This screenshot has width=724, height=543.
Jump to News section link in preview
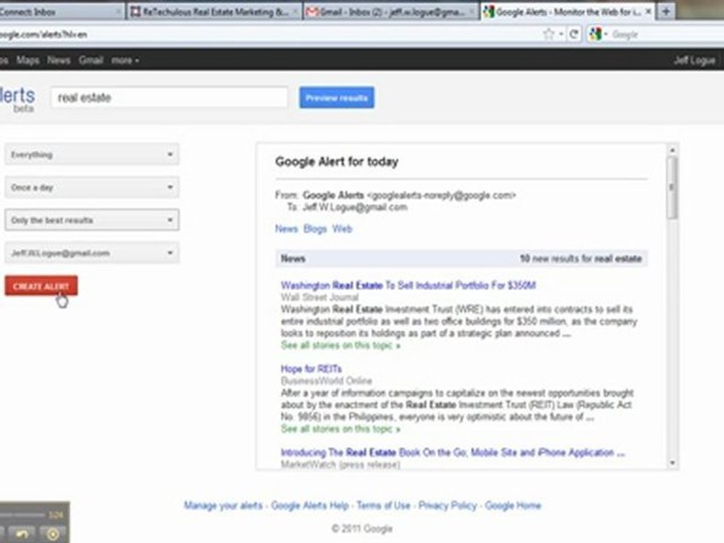287,229
